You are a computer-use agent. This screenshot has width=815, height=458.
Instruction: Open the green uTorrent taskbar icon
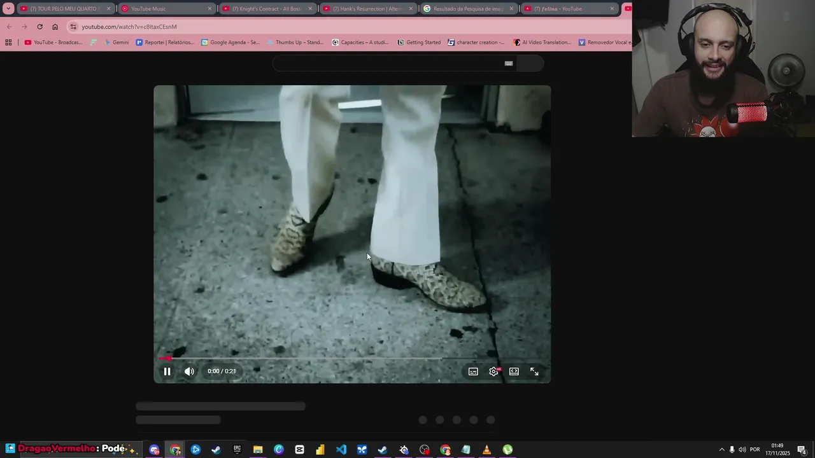[x=507, y=450]
